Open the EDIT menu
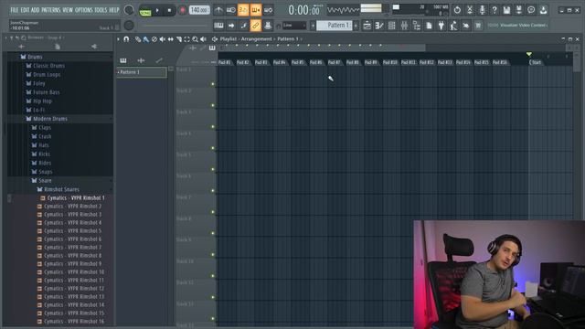 (x=25, y=10)
